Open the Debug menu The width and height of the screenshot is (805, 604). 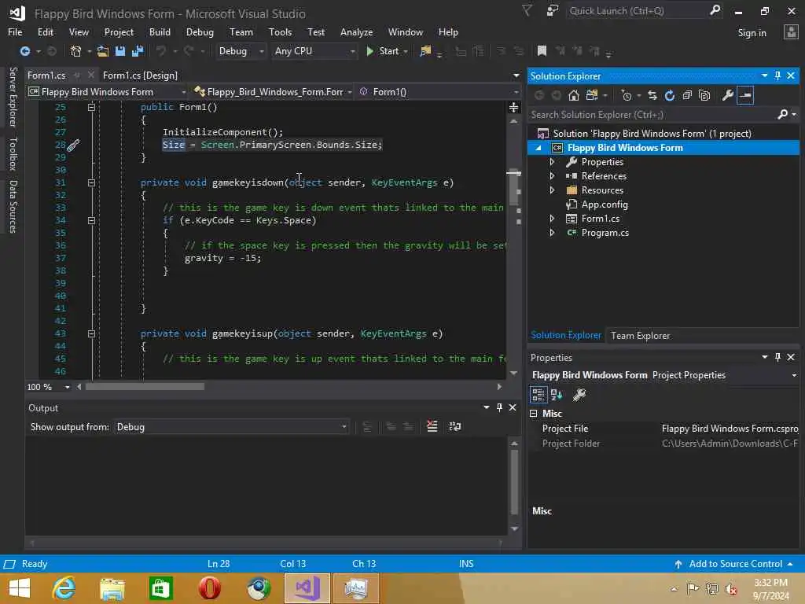pos(200,31)
